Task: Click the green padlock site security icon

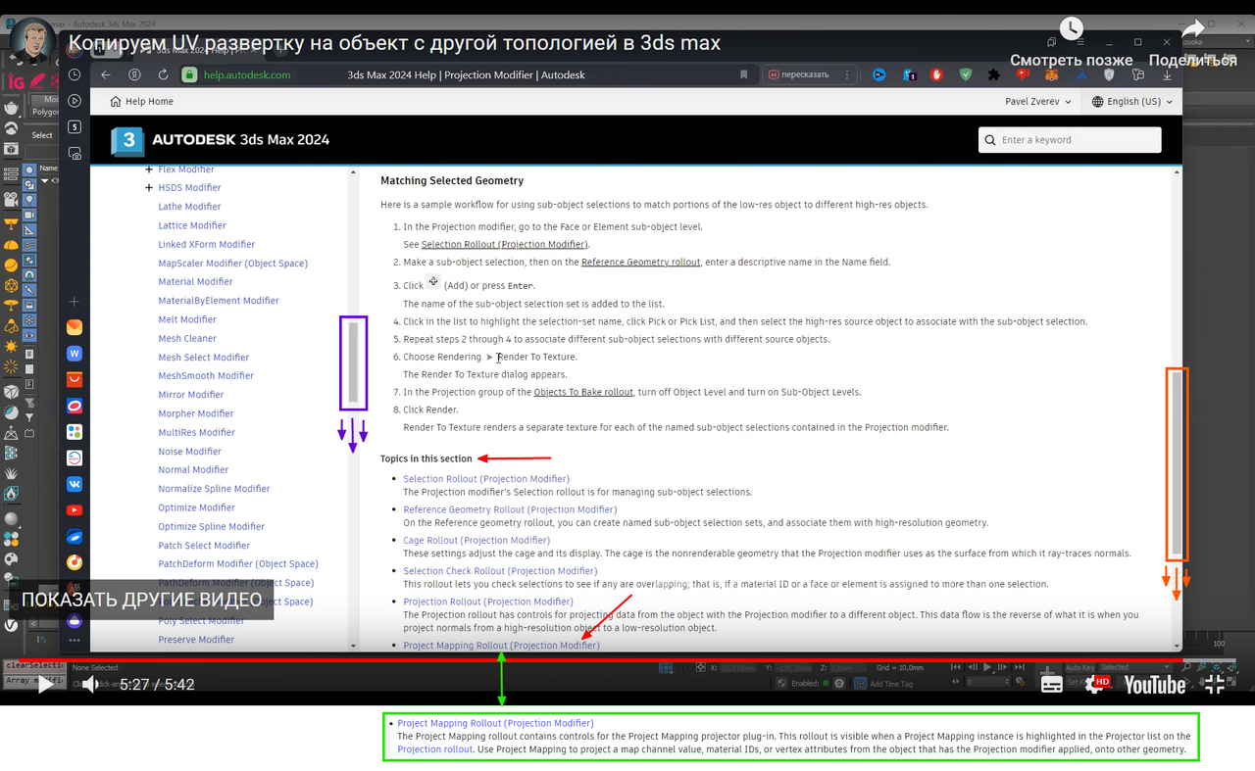Action: coord(189,74)
